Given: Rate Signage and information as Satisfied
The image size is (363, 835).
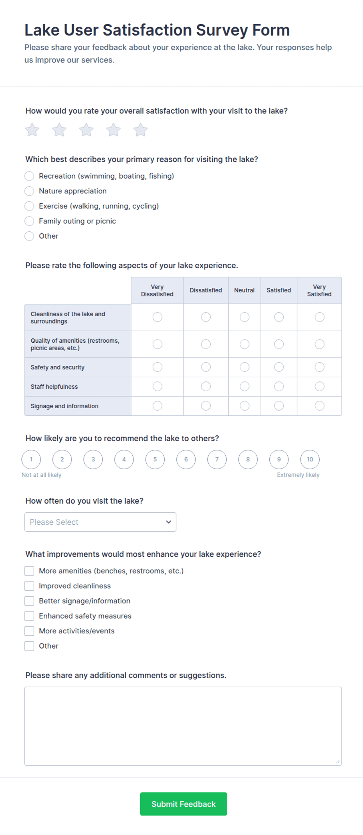Looking at the screenshot, I should click(x=279, y=406).
